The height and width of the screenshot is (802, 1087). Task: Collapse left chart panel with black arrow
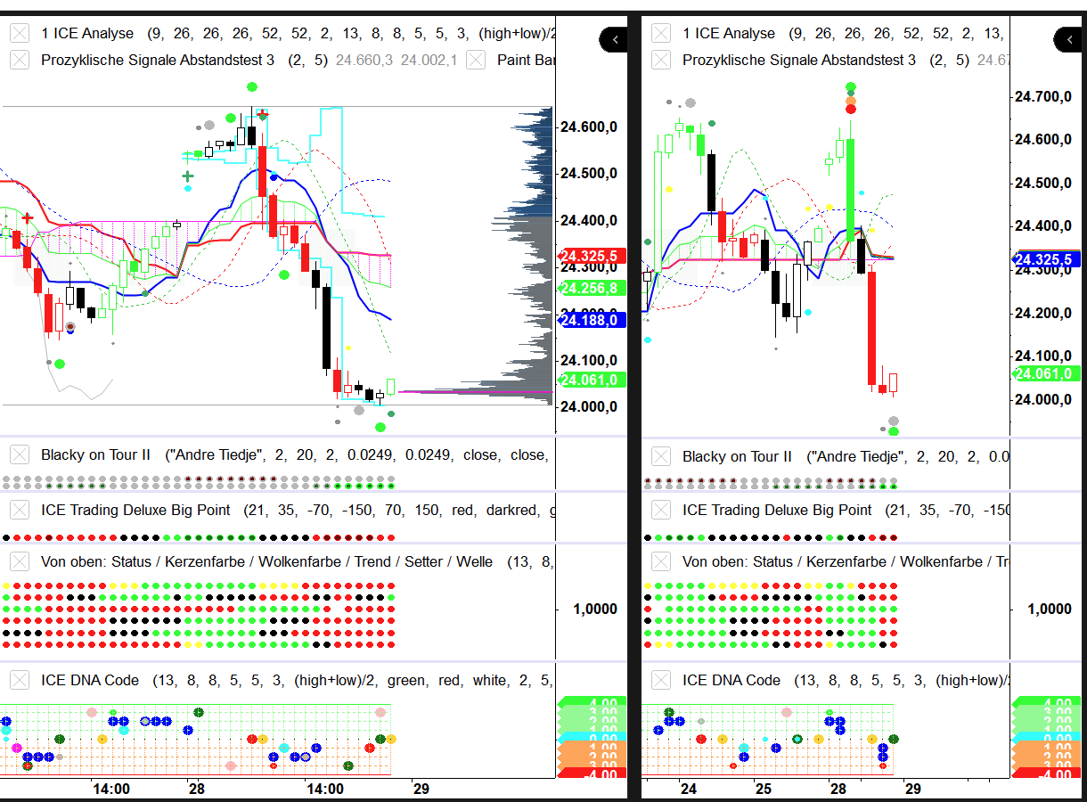[614, 39]
